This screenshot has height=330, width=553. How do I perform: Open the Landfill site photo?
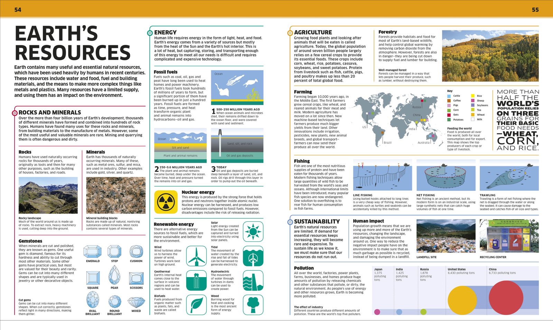(x=446, y=236)
